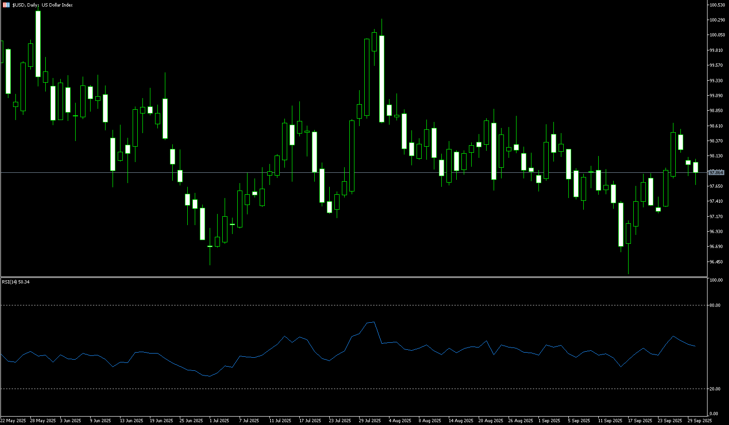Select the 29 Sep 2025 date marker
This screenshot has height=425, width=729.
coord(699,421)
